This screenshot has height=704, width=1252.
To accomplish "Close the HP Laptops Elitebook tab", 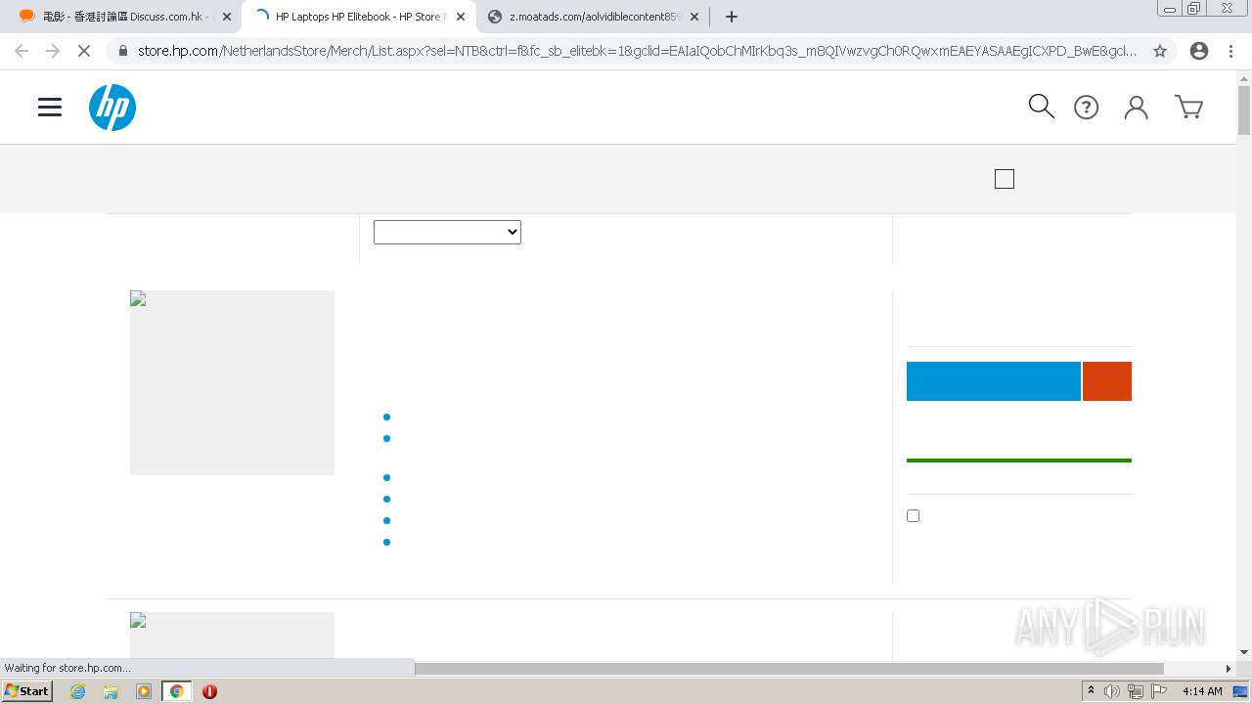I will click(x=461, y=17).
